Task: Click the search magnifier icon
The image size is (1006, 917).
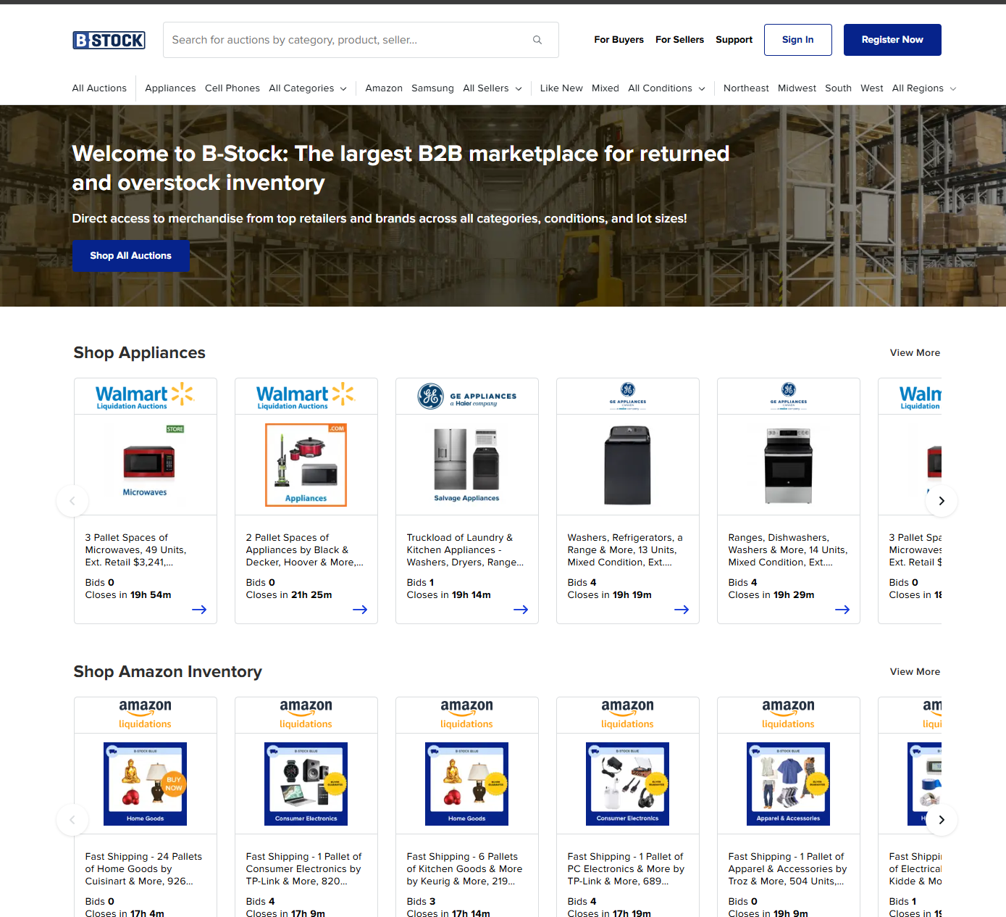Action: [537, 40]
